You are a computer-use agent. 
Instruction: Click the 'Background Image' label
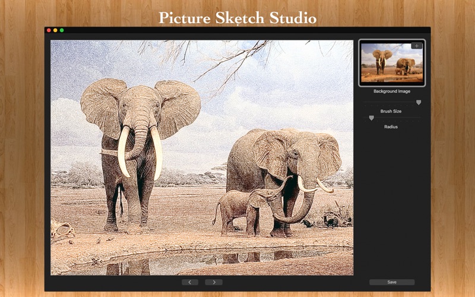coord(392,91)
